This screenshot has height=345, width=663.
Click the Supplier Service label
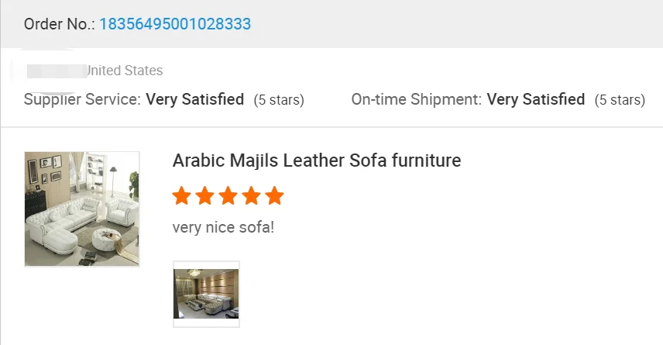point(82,99)
